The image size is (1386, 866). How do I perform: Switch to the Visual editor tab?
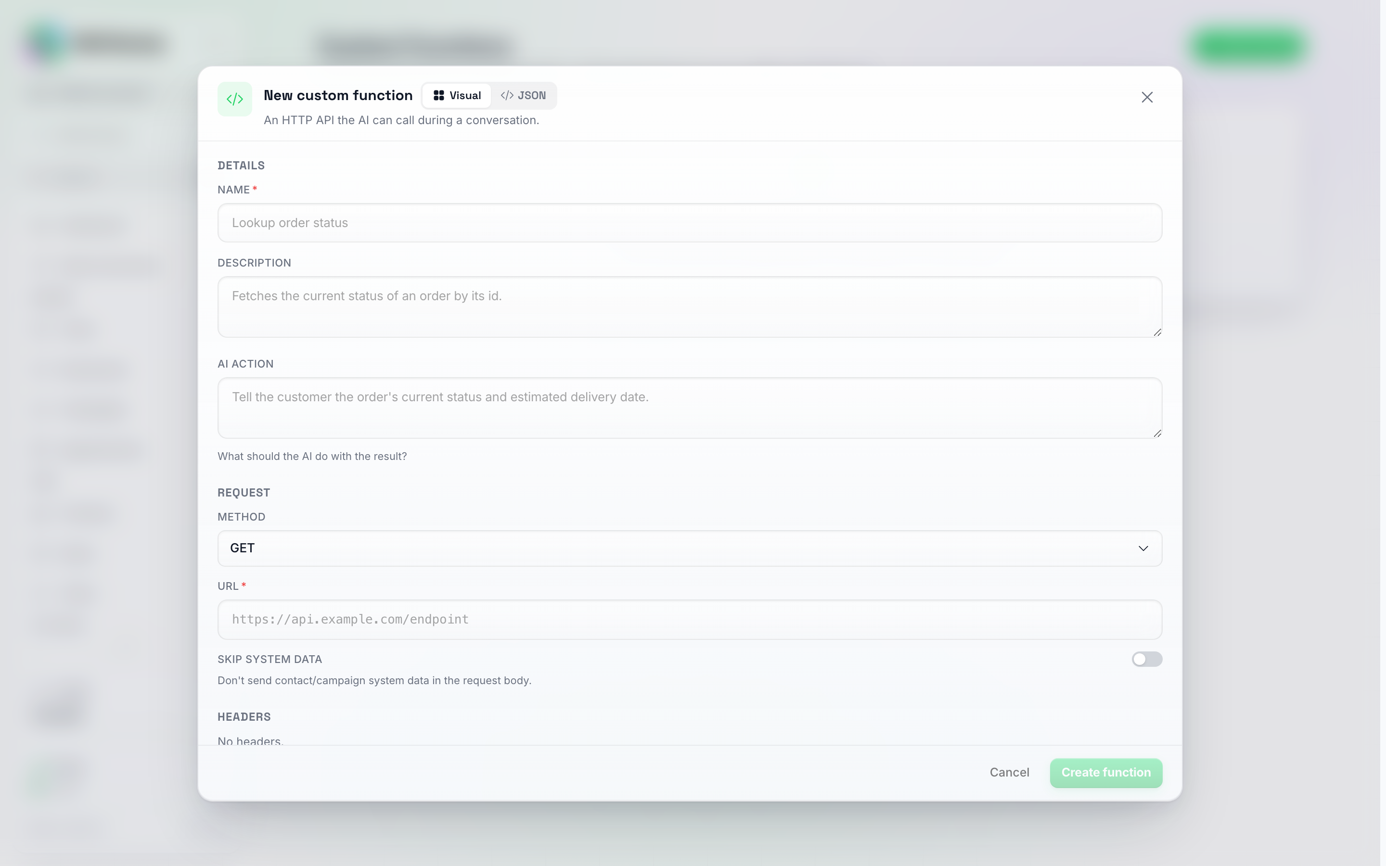pos(457,96)
